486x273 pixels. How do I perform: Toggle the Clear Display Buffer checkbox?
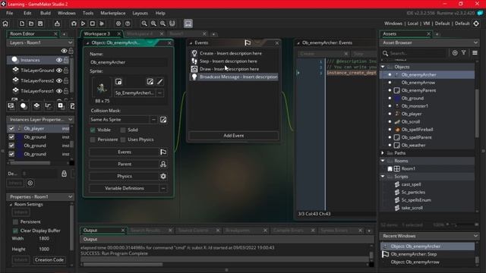click(15, 231)
